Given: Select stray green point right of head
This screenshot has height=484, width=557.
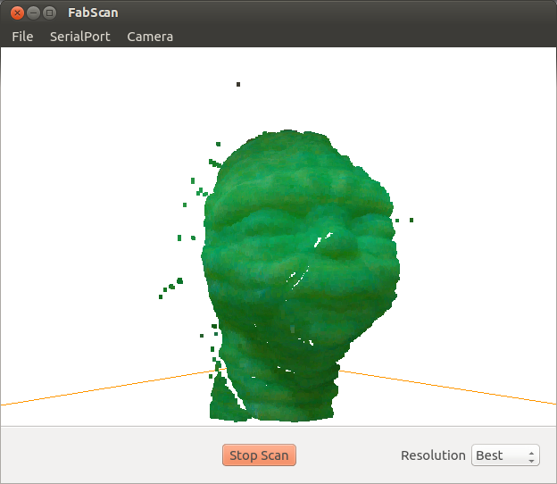Looking at the screenshot, I should click(411, 220).
